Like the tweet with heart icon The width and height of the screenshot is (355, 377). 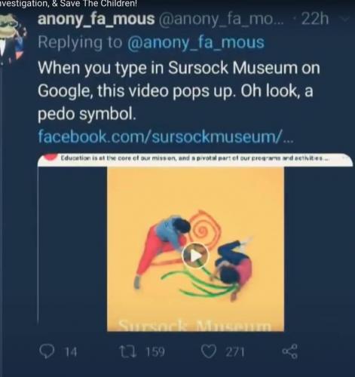click(x=210, y=351)
